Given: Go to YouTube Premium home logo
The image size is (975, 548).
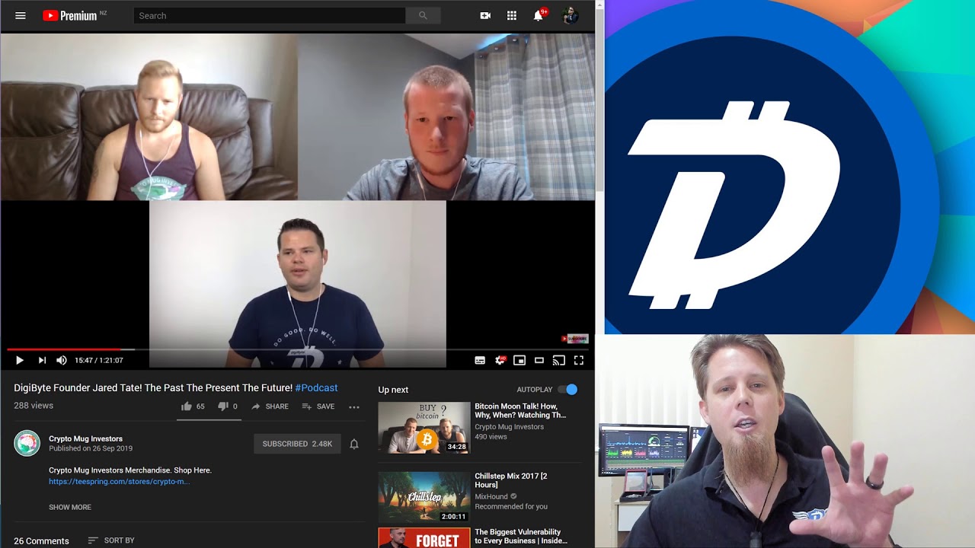Looking at the screenshot, I should [70, 15].
